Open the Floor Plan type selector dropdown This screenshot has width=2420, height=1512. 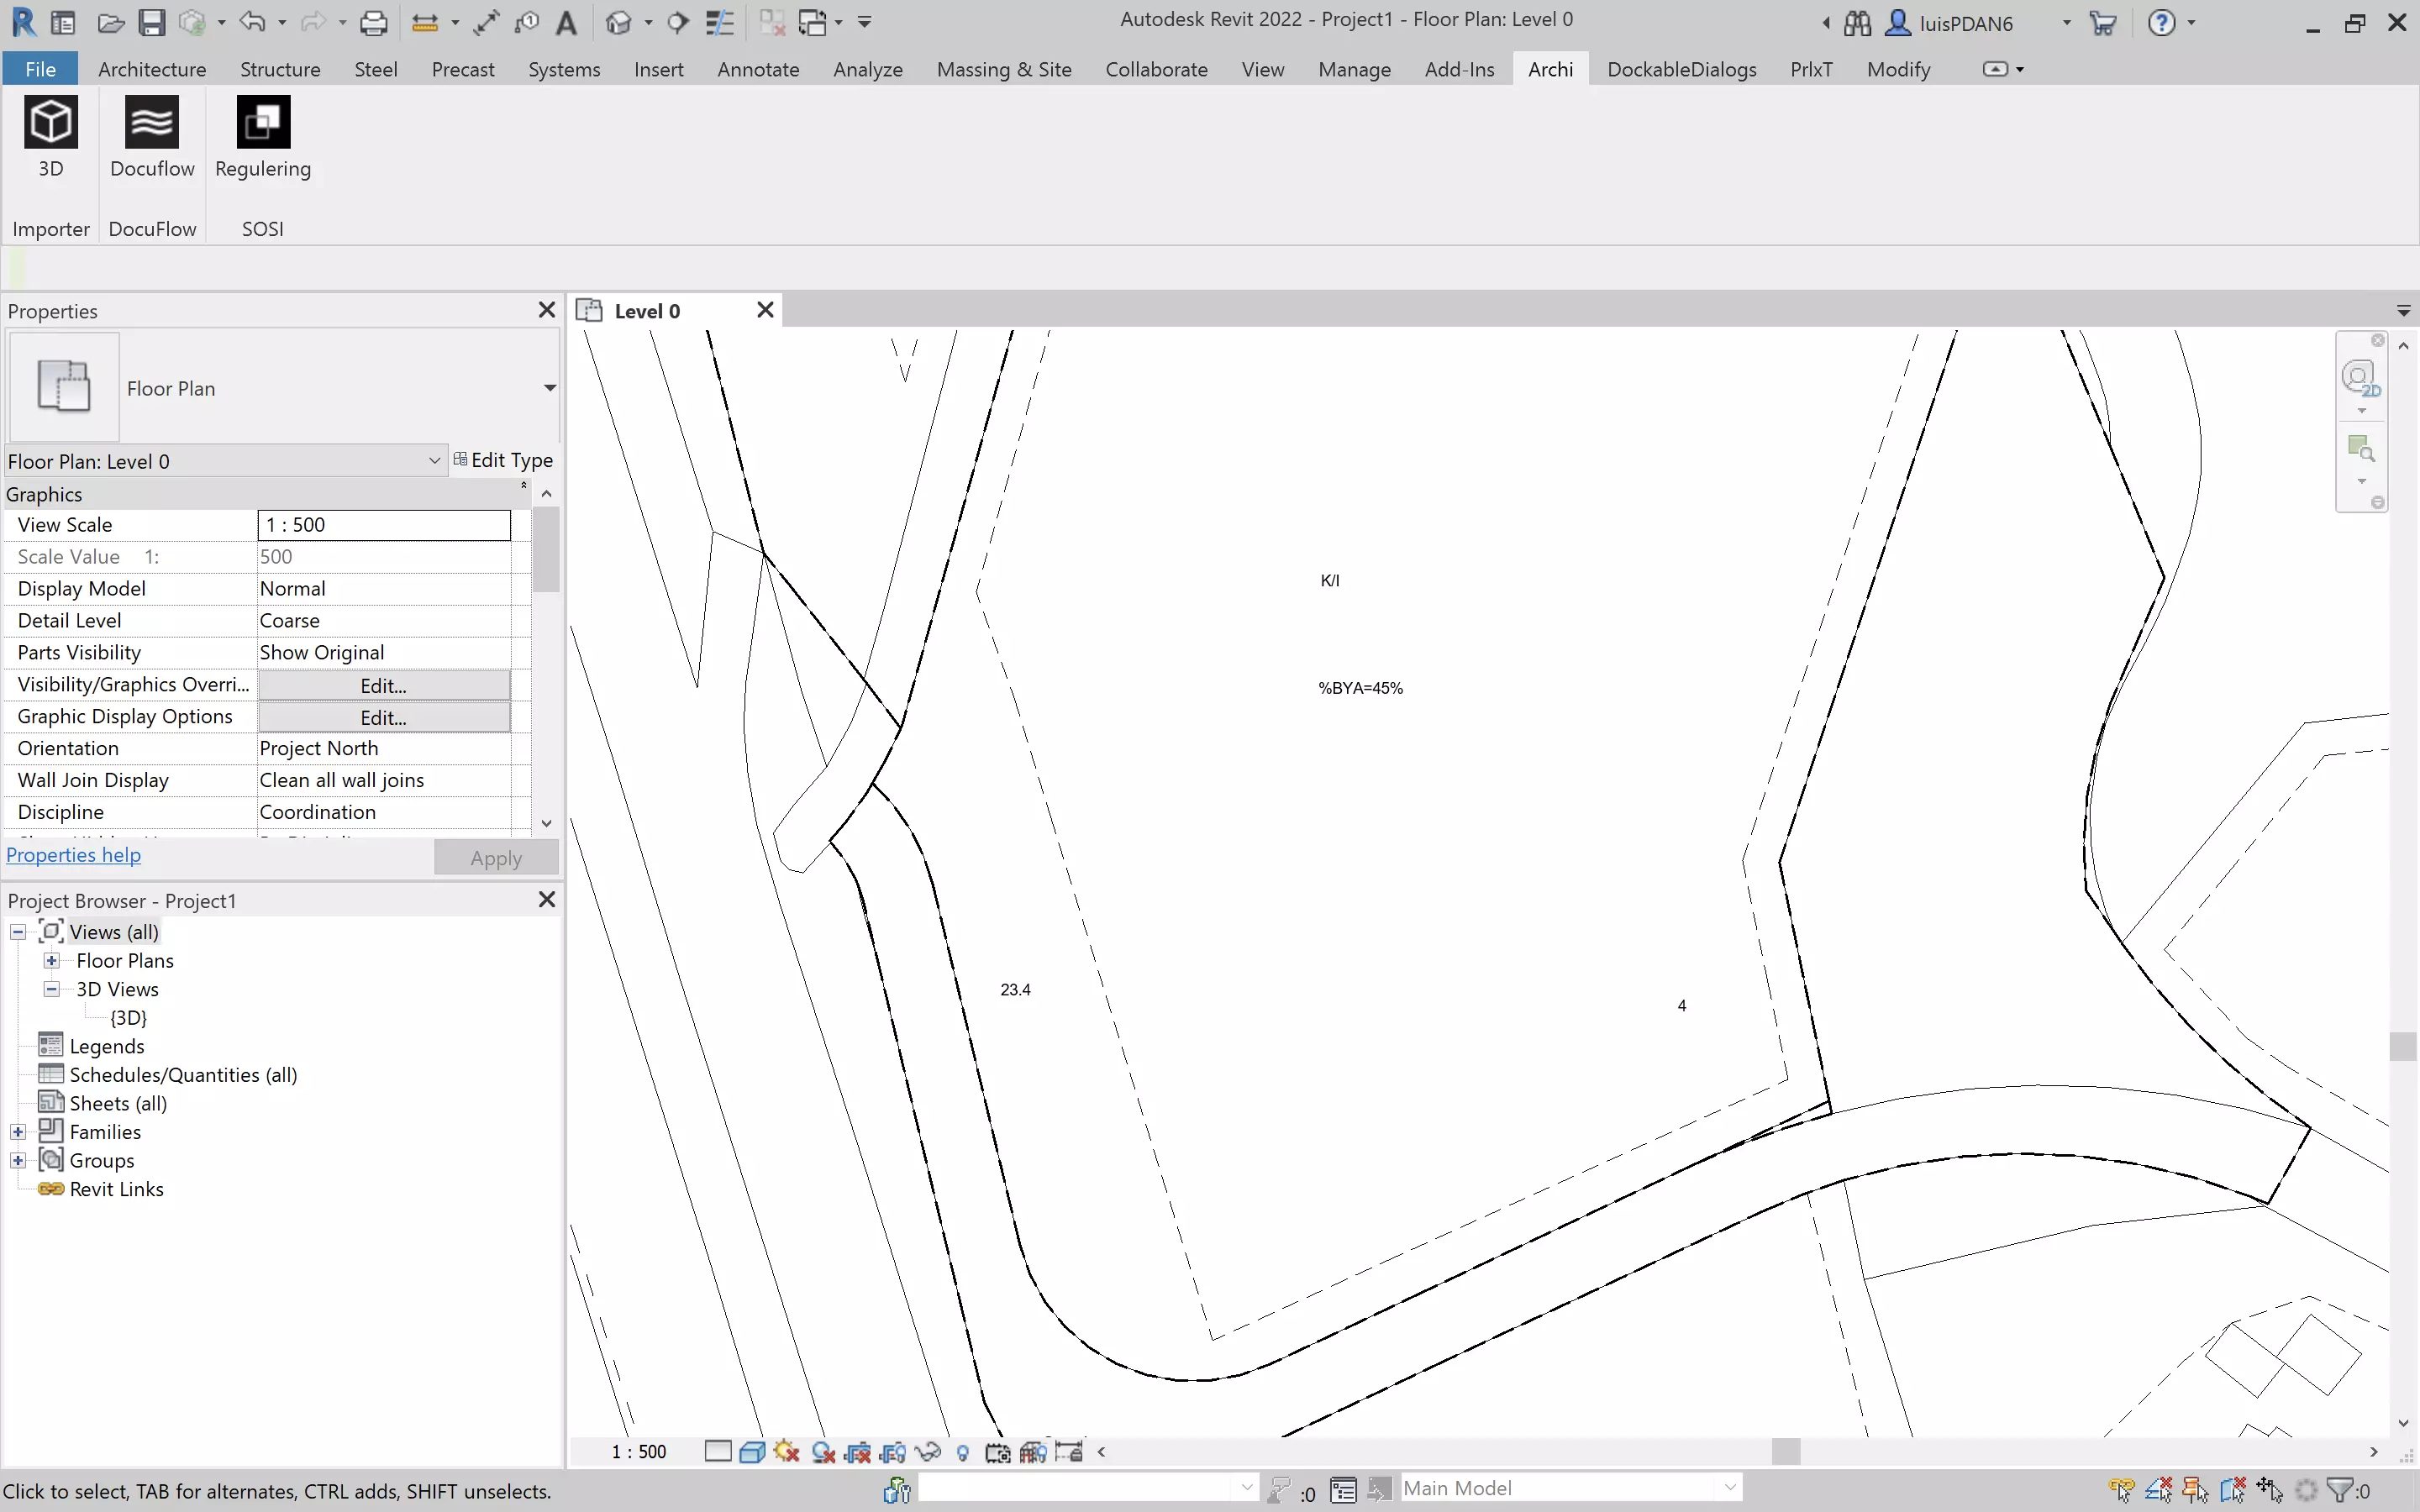coord(549,388)
